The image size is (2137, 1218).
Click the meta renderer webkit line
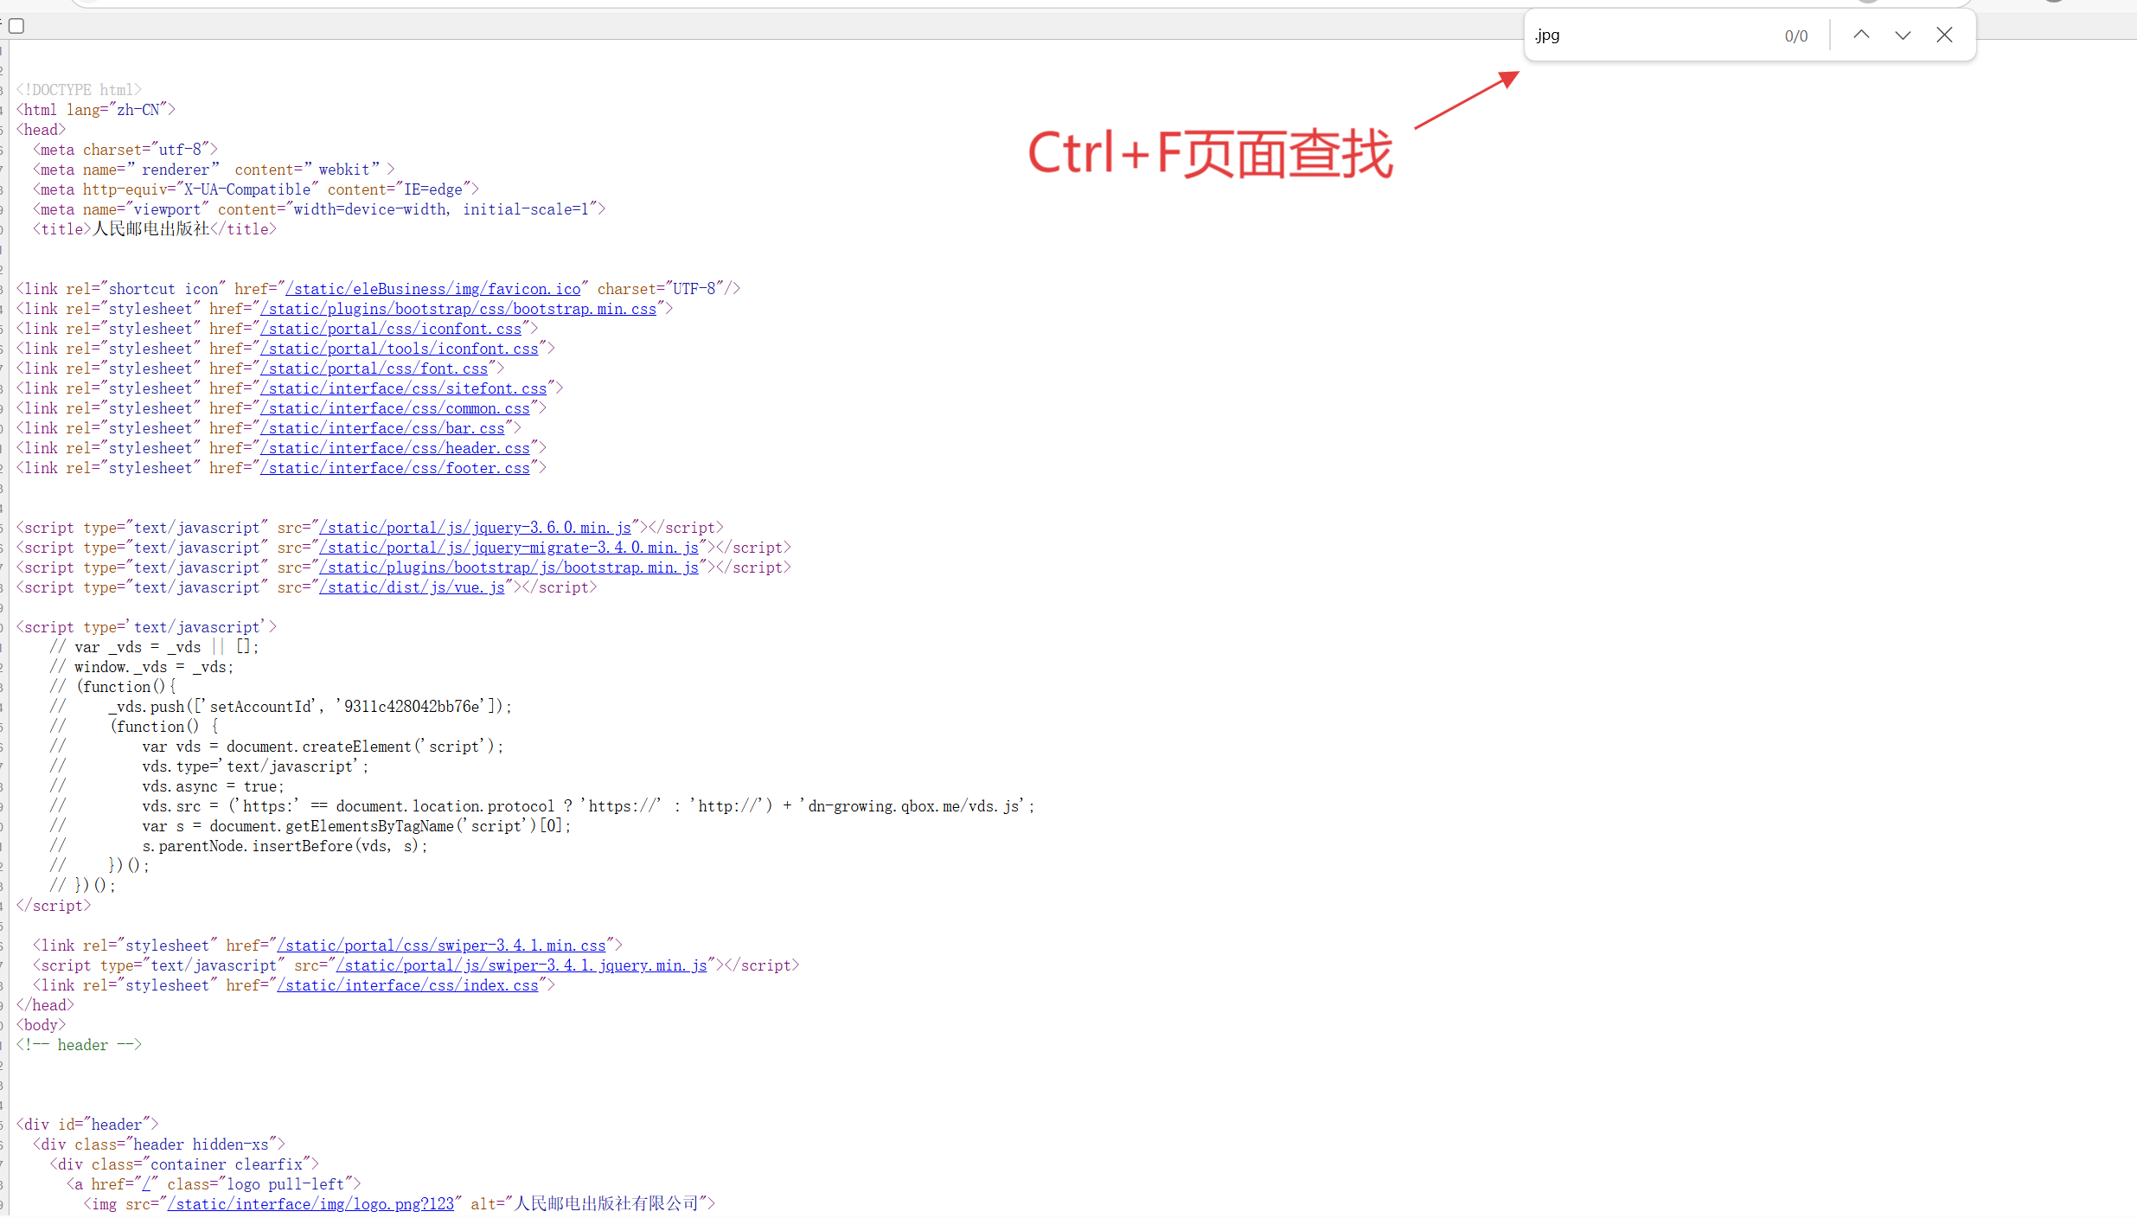214,170
